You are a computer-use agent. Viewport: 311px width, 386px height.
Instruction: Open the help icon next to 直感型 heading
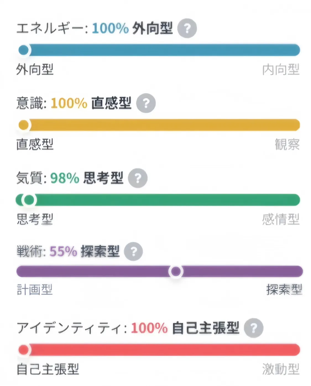coord(146,103)
